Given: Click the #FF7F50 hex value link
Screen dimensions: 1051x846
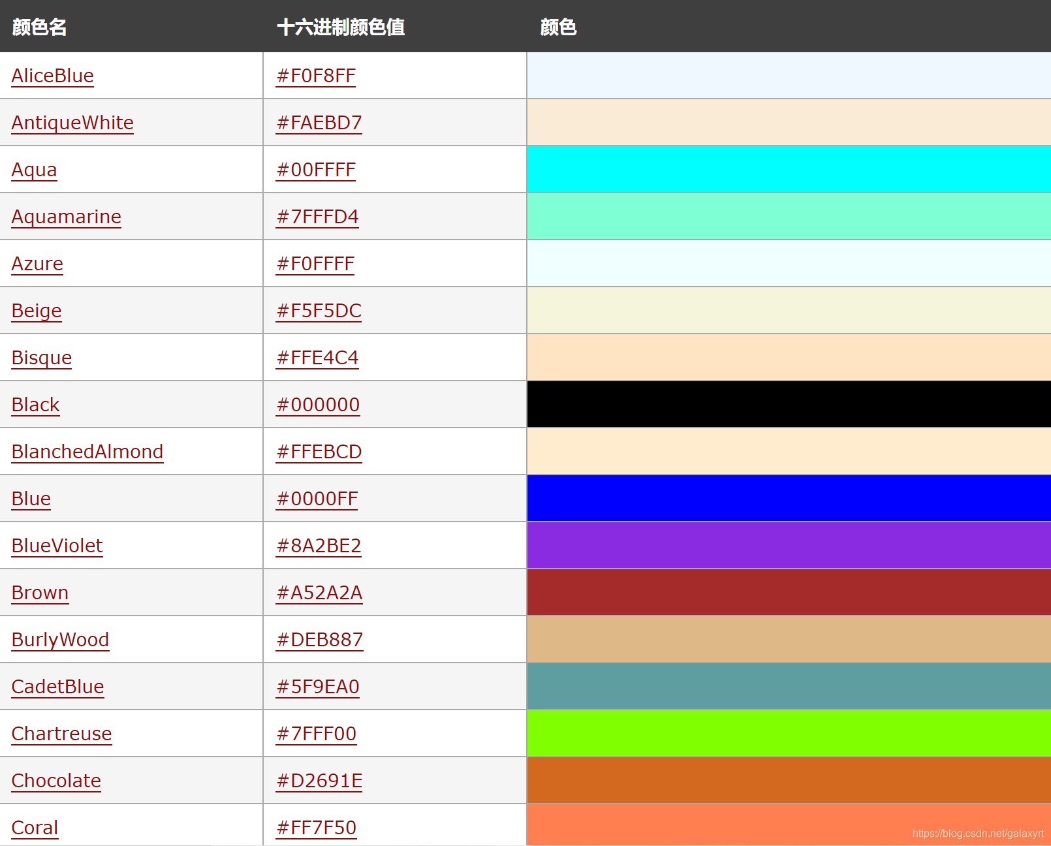Looking at the screenshot, I should pos(317,828).
